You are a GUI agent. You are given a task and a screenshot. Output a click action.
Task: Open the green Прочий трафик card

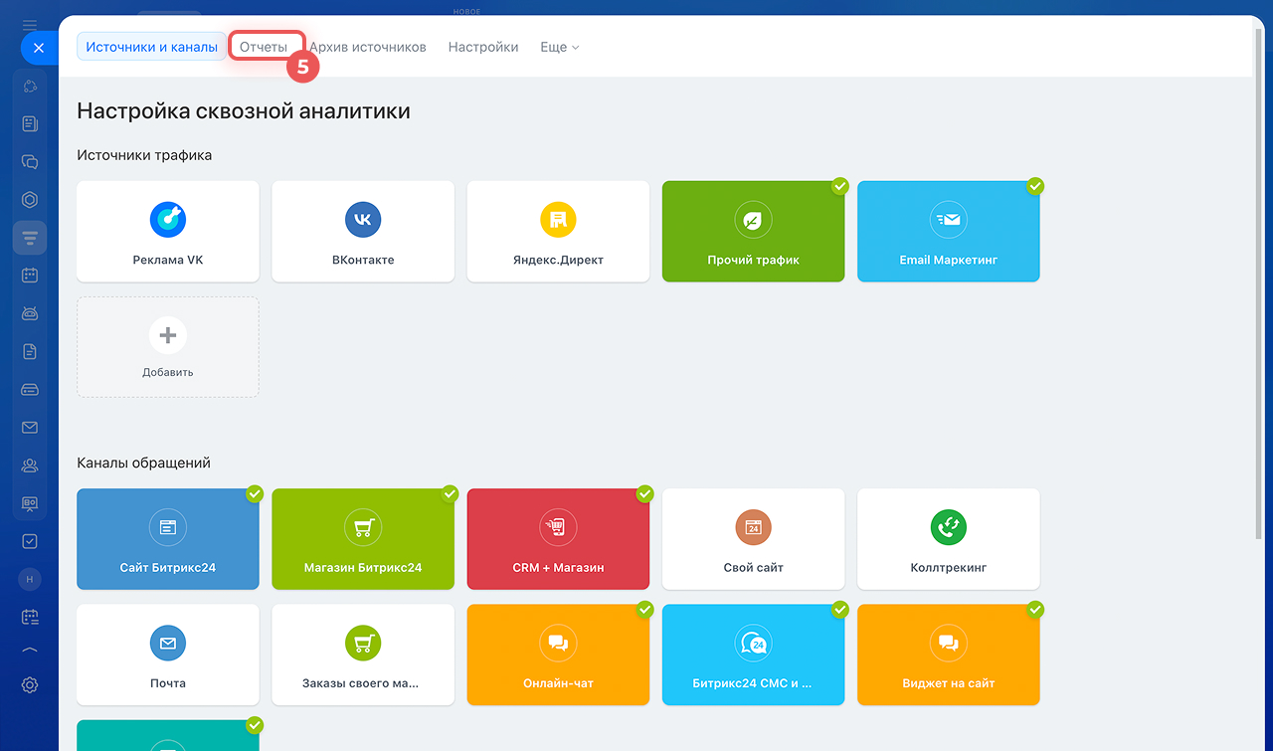pos(753,232)
